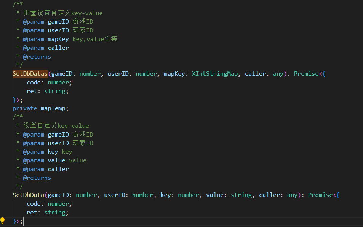Click the yellow lightbulb quick-fix icon
The height and width of the screenshot is (227, 363).
pyautogui.click(x=3, y=221)
